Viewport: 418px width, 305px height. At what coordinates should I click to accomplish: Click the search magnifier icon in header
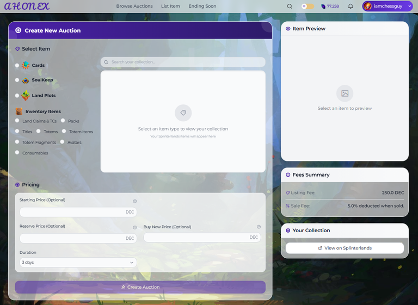290,6
